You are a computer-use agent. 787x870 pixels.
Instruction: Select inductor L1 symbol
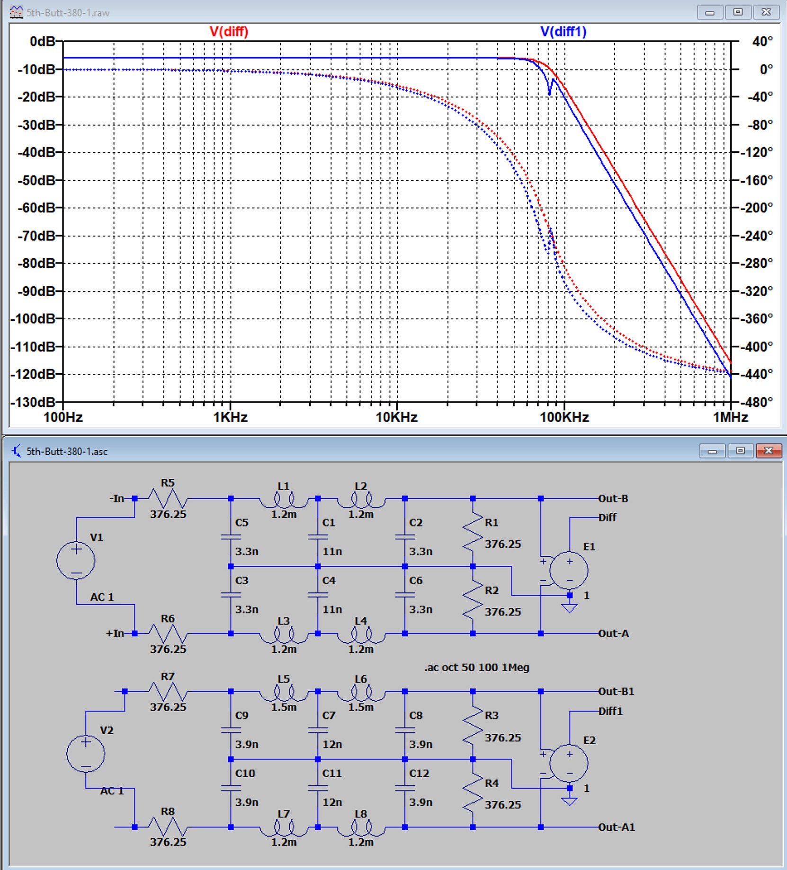tap(284, 499)
